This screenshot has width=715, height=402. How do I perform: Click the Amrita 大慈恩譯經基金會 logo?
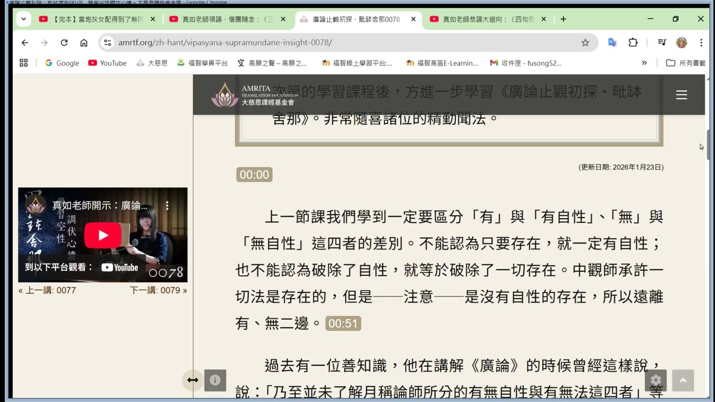(255, 95)
